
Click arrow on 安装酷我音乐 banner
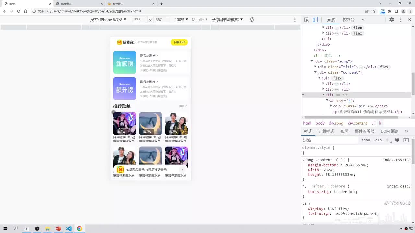click(182, 170)
